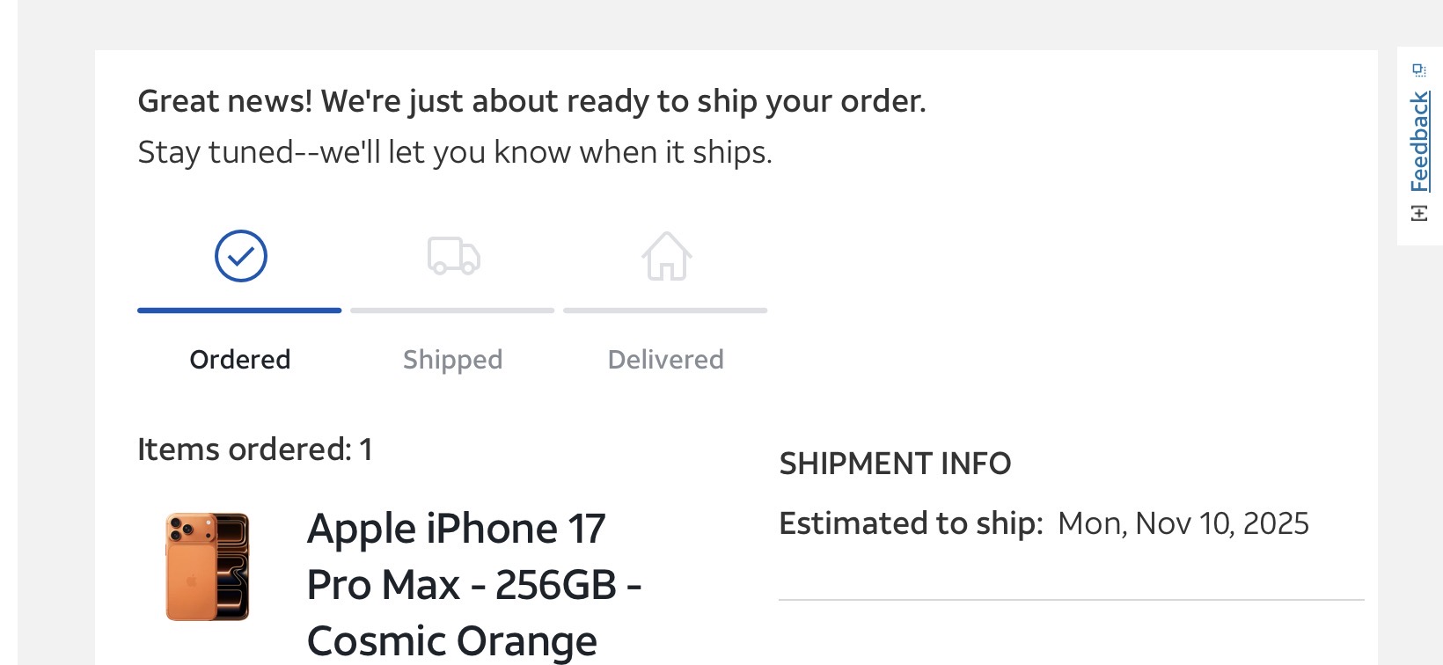The height and width of the screenshot is (665, 1443).
Task: Click the Stay tuned shipping notice text
Action: tap(455, 152)
